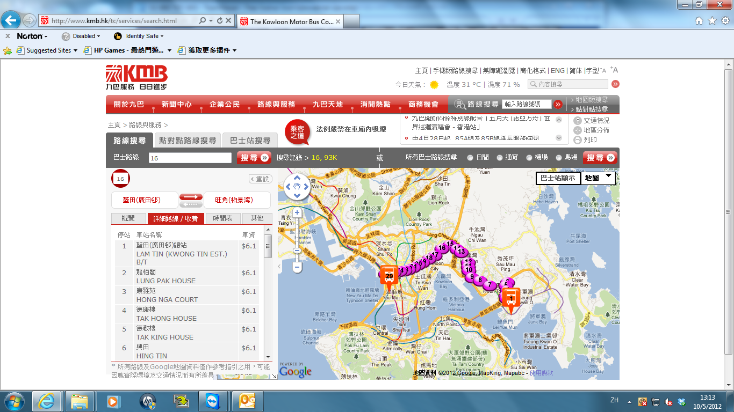Click the KMB logo

(136, 77)
